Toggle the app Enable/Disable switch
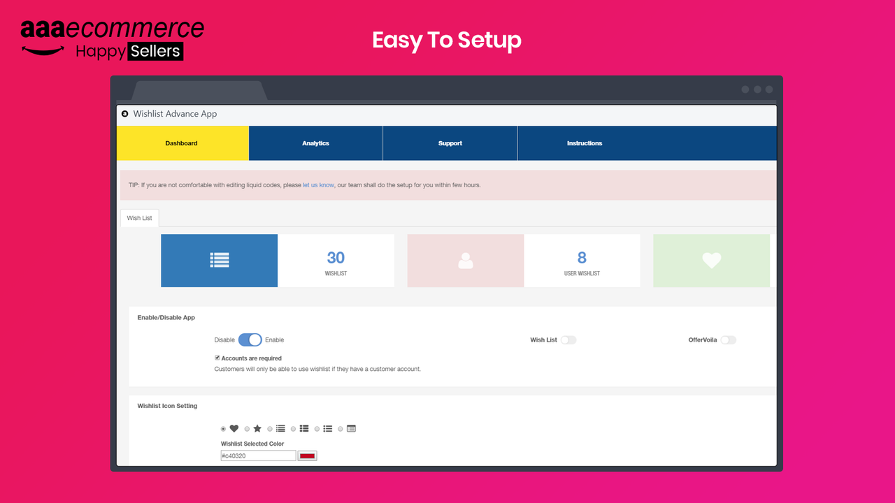895x503 pixels. point(249,340)
